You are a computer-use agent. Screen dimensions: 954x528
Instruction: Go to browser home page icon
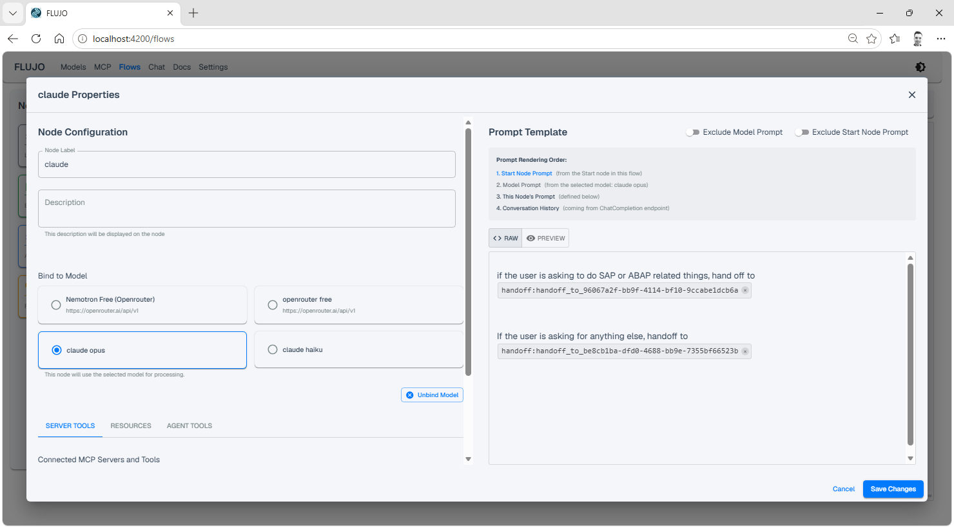pyautogui.click(x=59, y=39)
